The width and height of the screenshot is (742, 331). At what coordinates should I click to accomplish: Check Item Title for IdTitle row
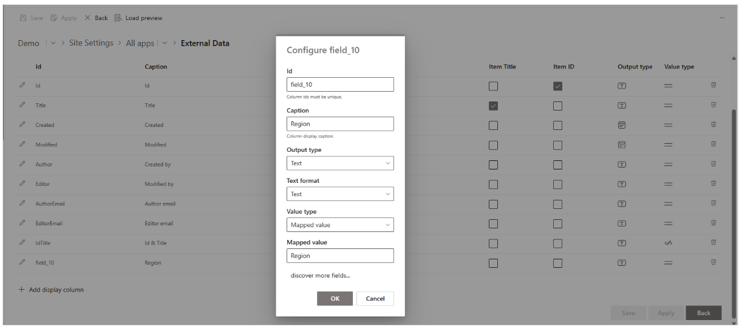coord(493,244)
